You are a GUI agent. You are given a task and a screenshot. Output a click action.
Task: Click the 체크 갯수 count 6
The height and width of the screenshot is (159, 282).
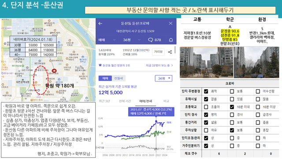point(219,154)
